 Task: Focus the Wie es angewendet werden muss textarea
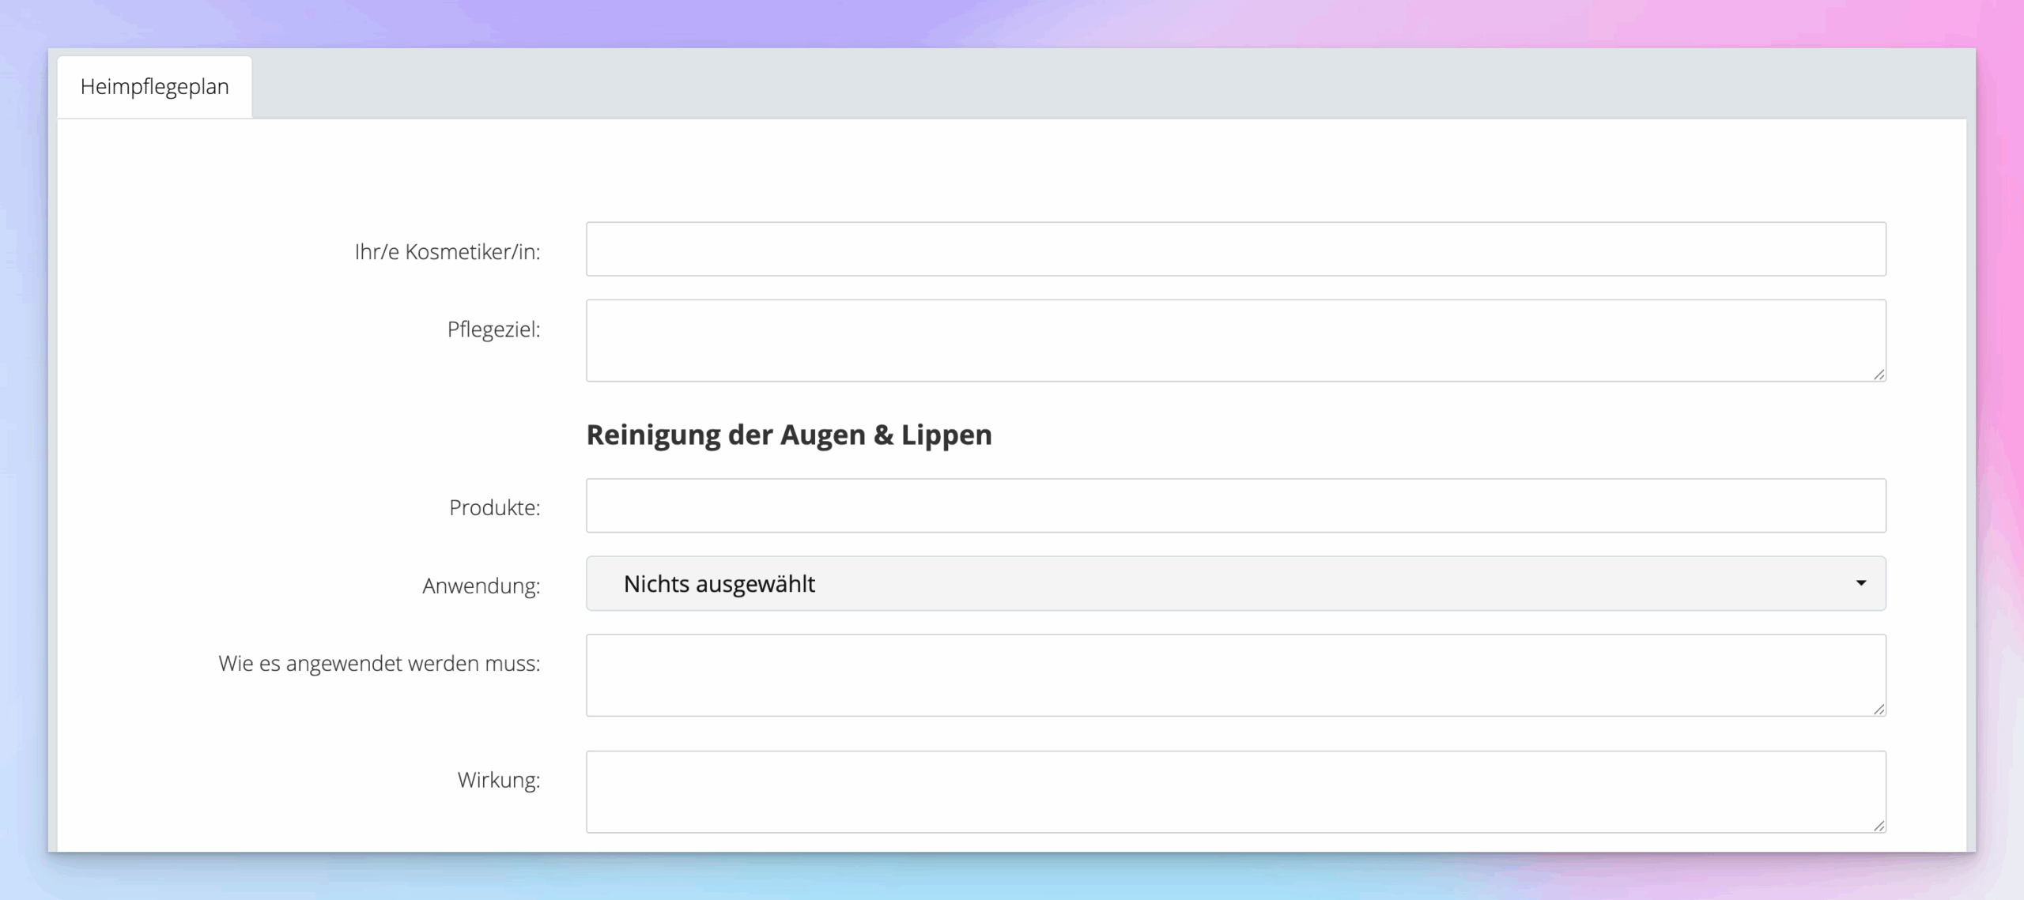click(1235, 676)
